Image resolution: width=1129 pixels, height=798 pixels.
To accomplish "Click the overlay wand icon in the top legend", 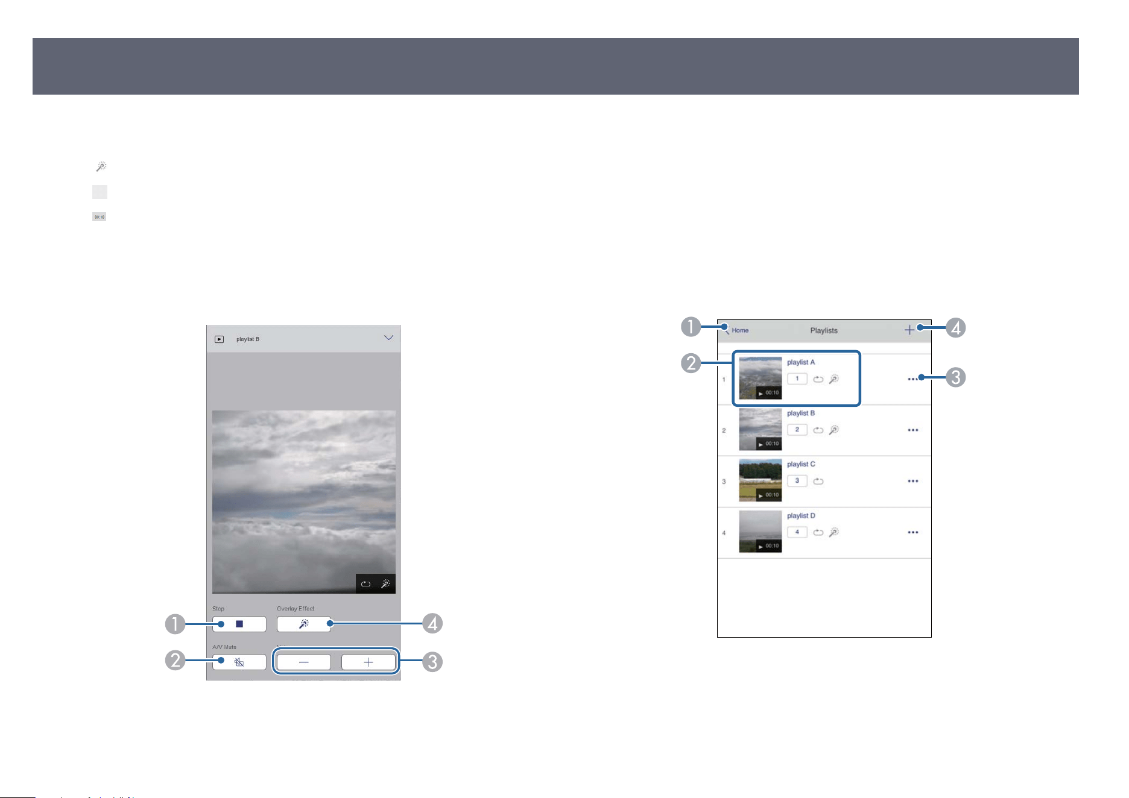I will coord(101,166).
